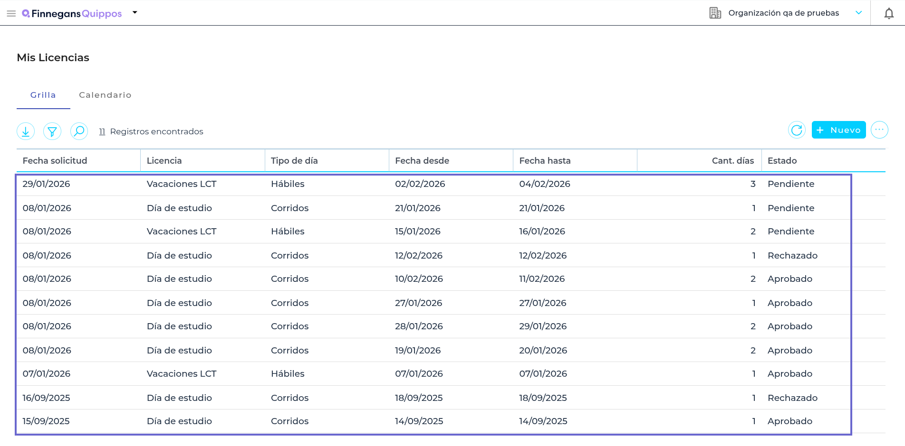Select the Grilla tab
This screenshot has width=905, height=446.
click(x=43, y=95)
